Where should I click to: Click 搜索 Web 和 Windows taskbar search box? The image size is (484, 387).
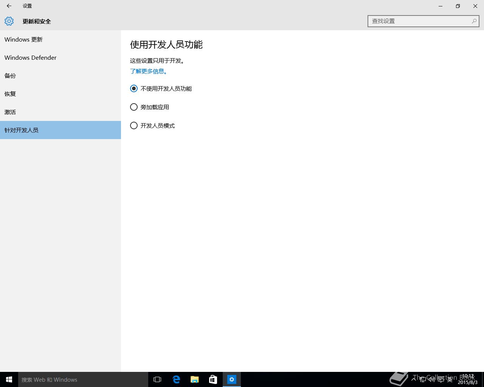pyautogui.click(x=83, y=379)
